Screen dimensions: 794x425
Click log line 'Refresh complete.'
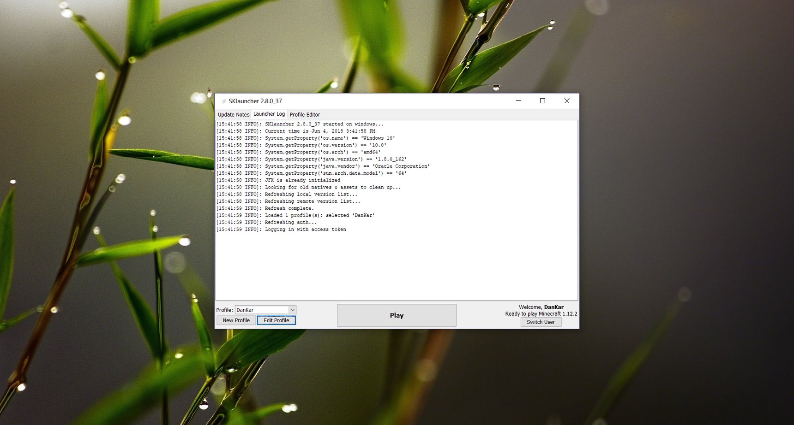coord(265,208)
